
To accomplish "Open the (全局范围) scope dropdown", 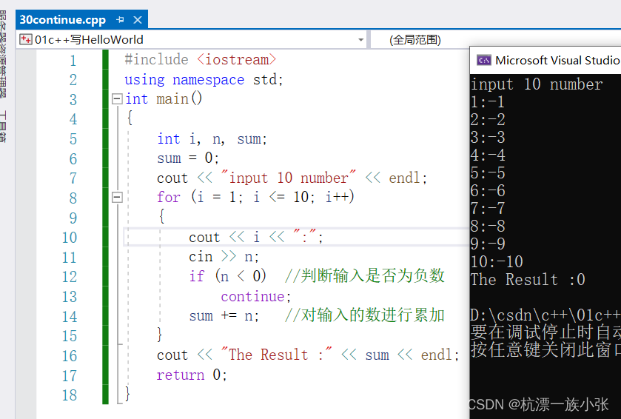I will 415,39.
